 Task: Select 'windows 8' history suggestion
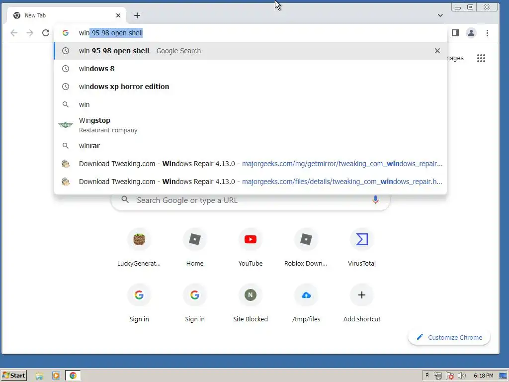[251, 69]
